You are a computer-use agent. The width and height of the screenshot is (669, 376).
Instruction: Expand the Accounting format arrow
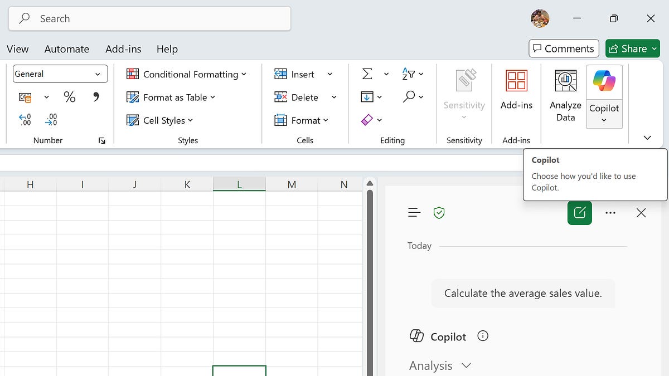point(46,97)
